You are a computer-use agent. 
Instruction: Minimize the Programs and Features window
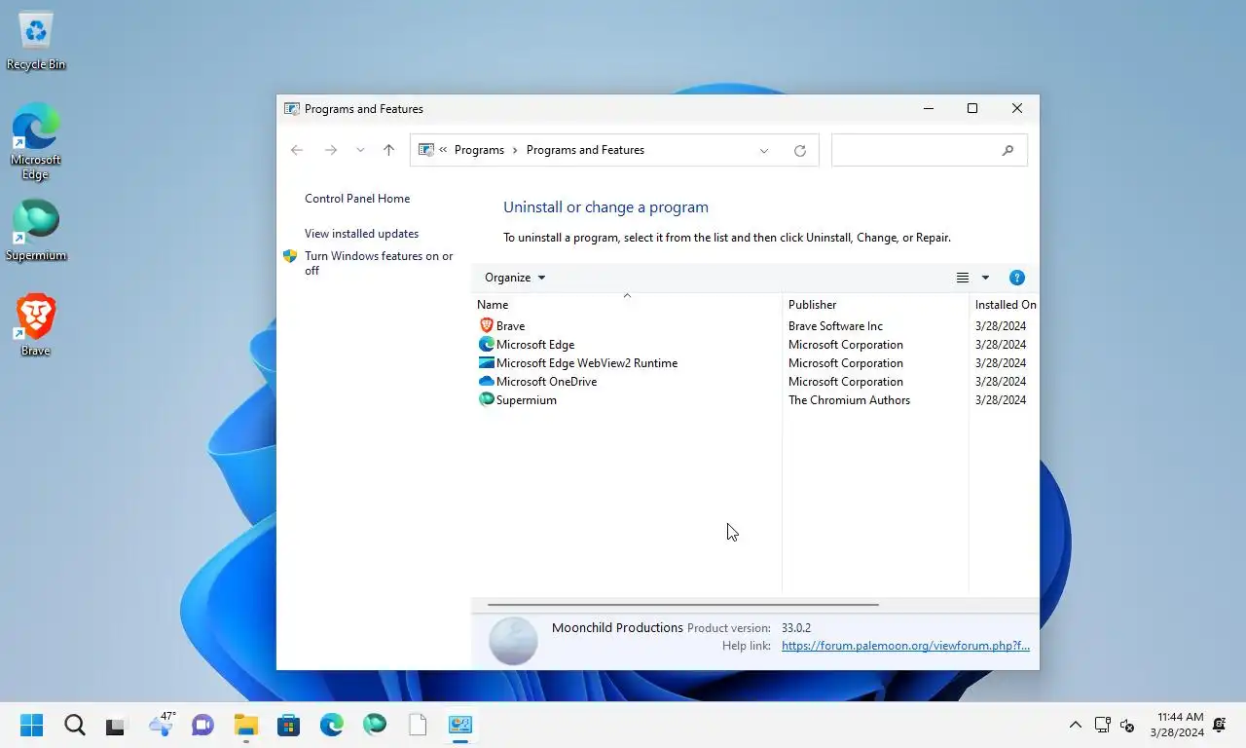(929, 109)
